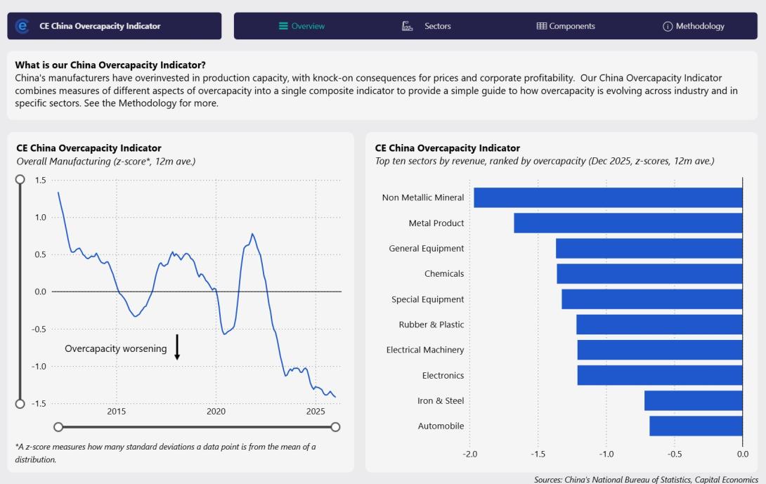The image size is (766, 484).
Task: Click the Capital Economics logo icon
Action: [x=22, y=26]
